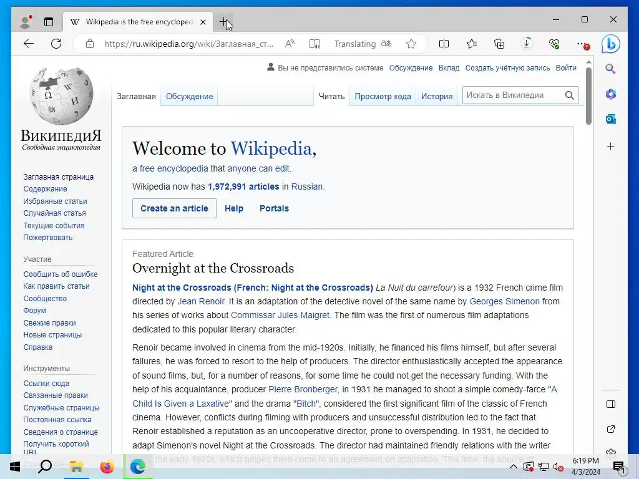Screen dimensions: 639x479
Task: Start Read aloud from address bar
Action: click(x=290, y=44)
